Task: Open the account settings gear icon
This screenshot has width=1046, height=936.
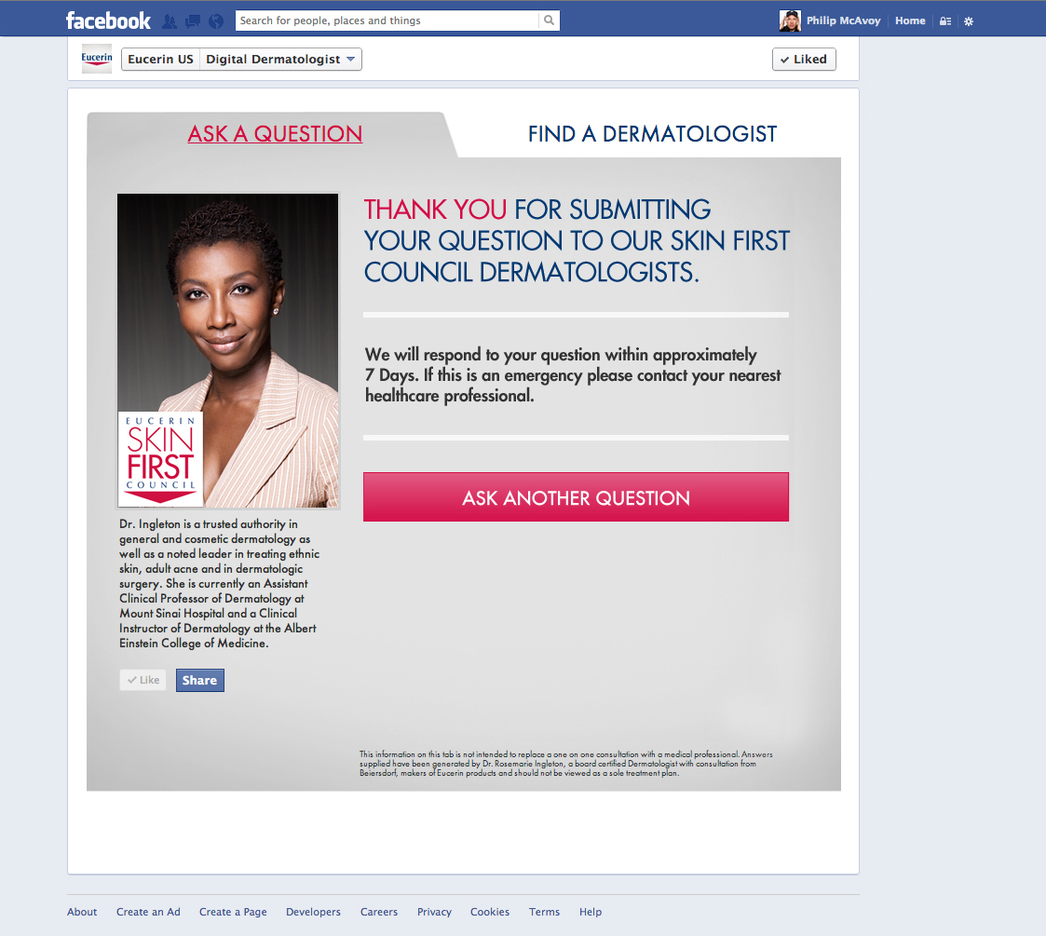Action: coord(969,21)
